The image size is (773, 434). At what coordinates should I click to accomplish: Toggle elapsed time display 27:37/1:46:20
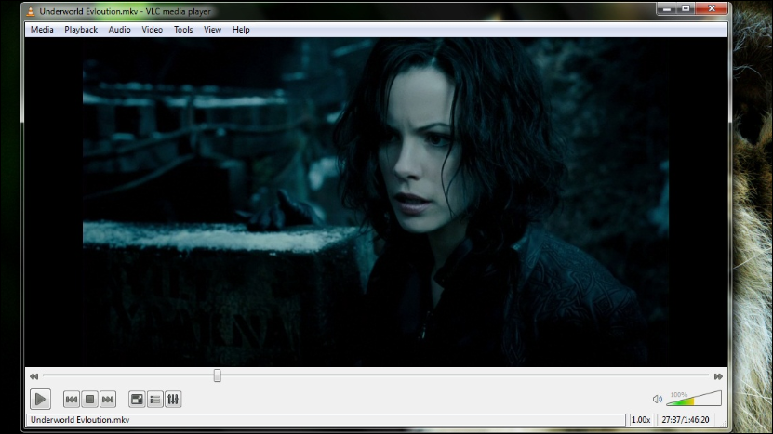[x=686, y=420]
